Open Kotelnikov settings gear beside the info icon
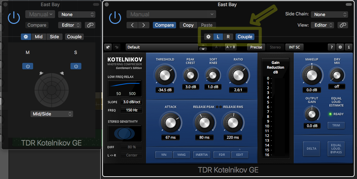 [x=340, y=47]
